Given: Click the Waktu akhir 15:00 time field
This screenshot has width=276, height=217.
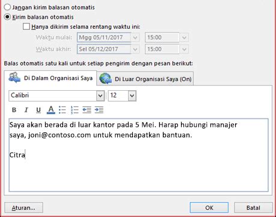Looking at the screenshot, I should click(162, 49).
